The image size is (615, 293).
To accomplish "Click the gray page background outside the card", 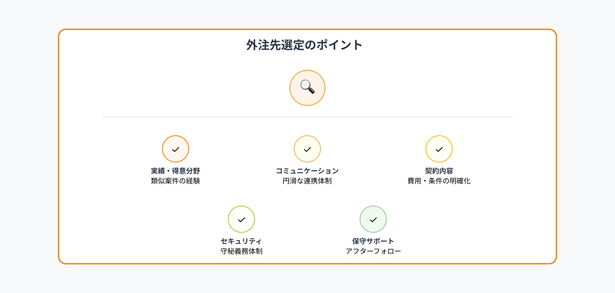I will tap(29, 146).
